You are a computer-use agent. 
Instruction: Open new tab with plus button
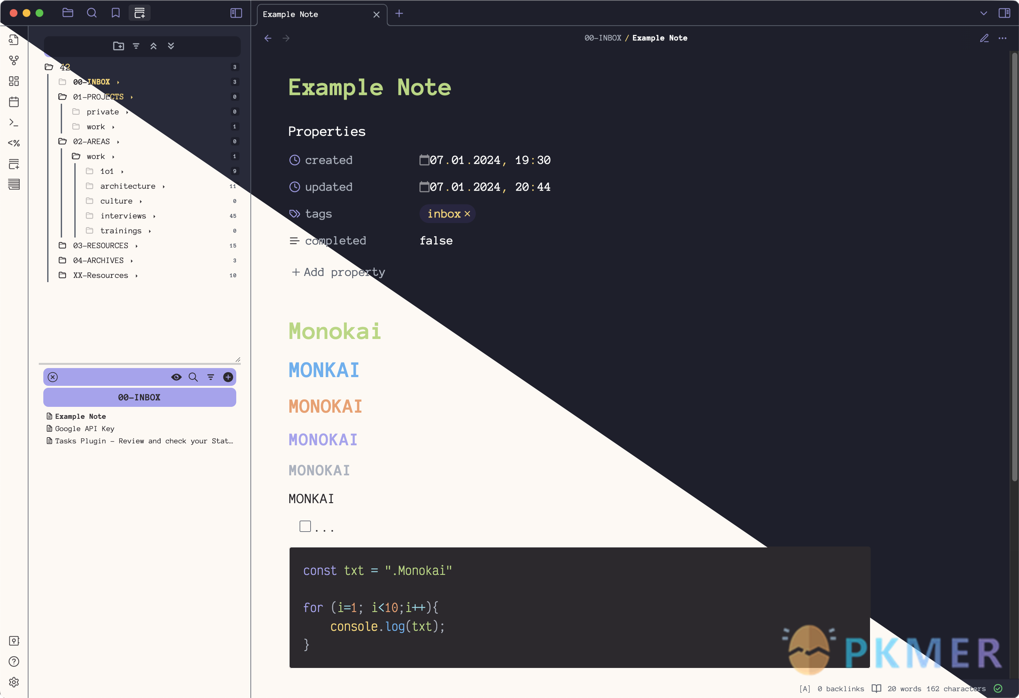[399, 14]
